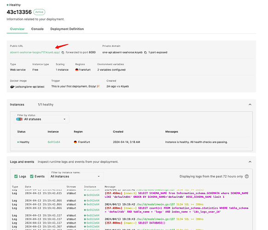This screenshot has width=268, height=230.
Task: Click the Active status badge
Action: click(40, 12)
